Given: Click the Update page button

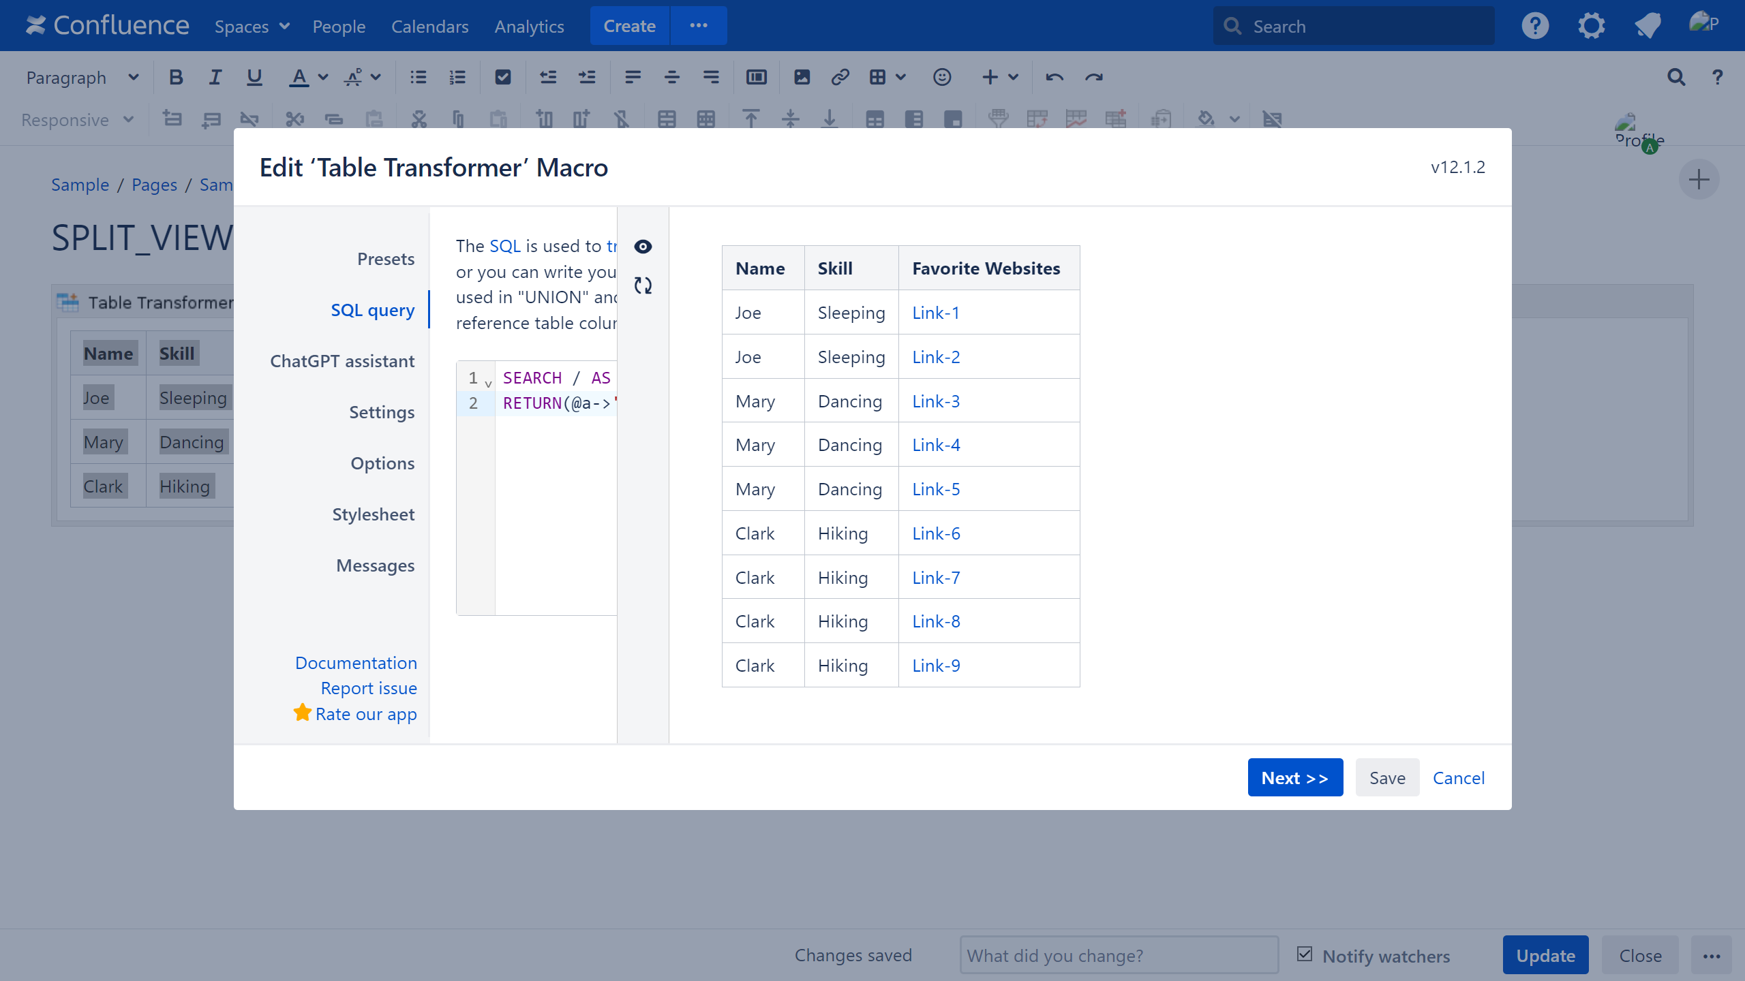Looking at the screenshot, I should [1545, 955].
